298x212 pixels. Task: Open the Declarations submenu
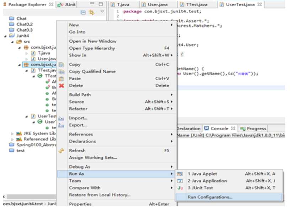click(117, 141)
